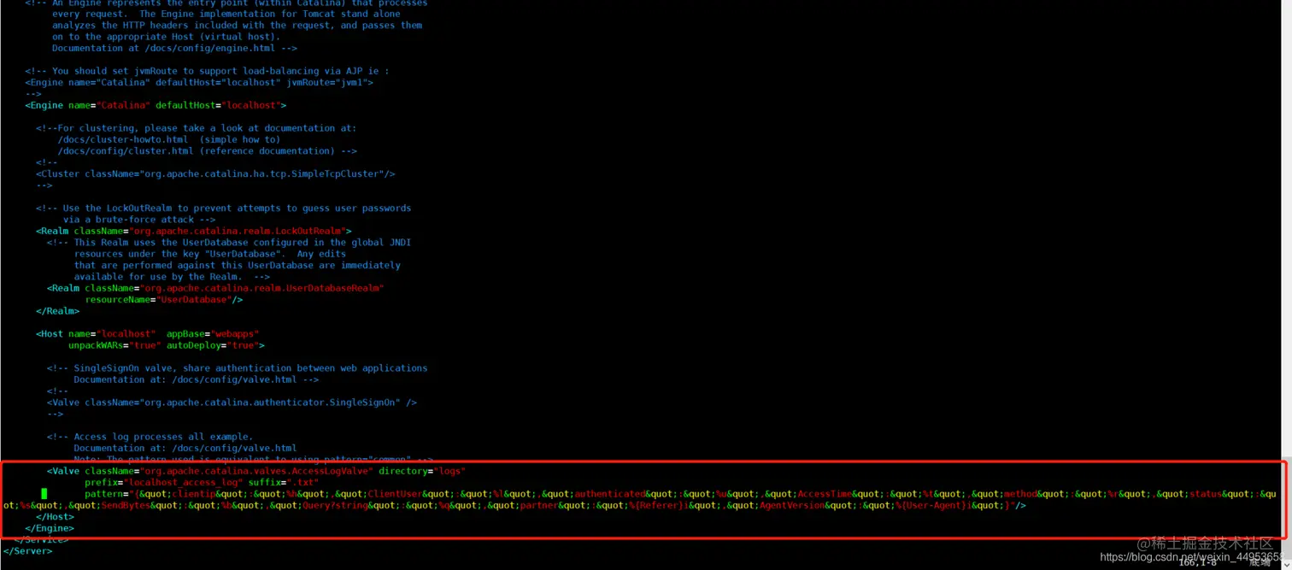Click '/docs/cluster-howto.html' path

[x=123, y=139]
